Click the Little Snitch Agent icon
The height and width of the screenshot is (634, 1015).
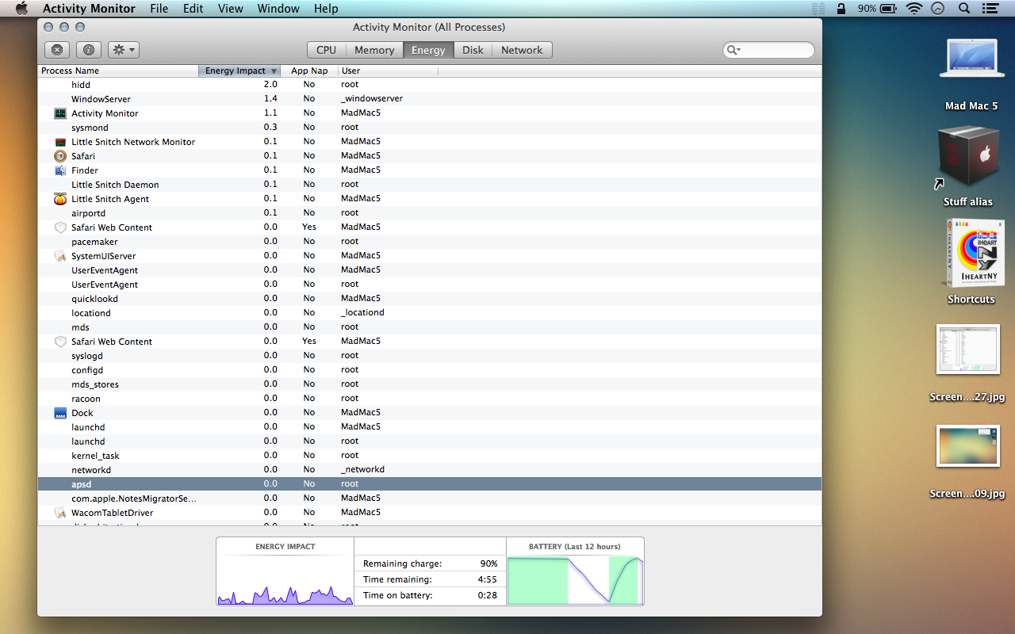(x=59, y=199)
